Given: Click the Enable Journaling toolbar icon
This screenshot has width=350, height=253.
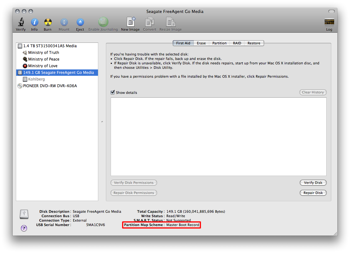Looking at the screenshot, I should pyautogui.click(x=103, y=22).
